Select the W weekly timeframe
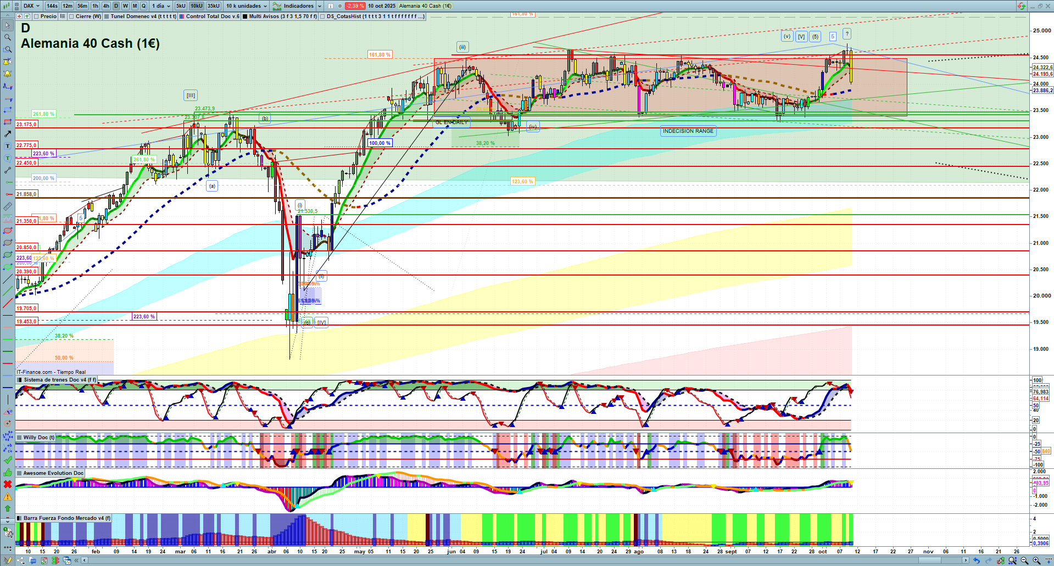The image size is (1054, 566). tap(125, 6)
